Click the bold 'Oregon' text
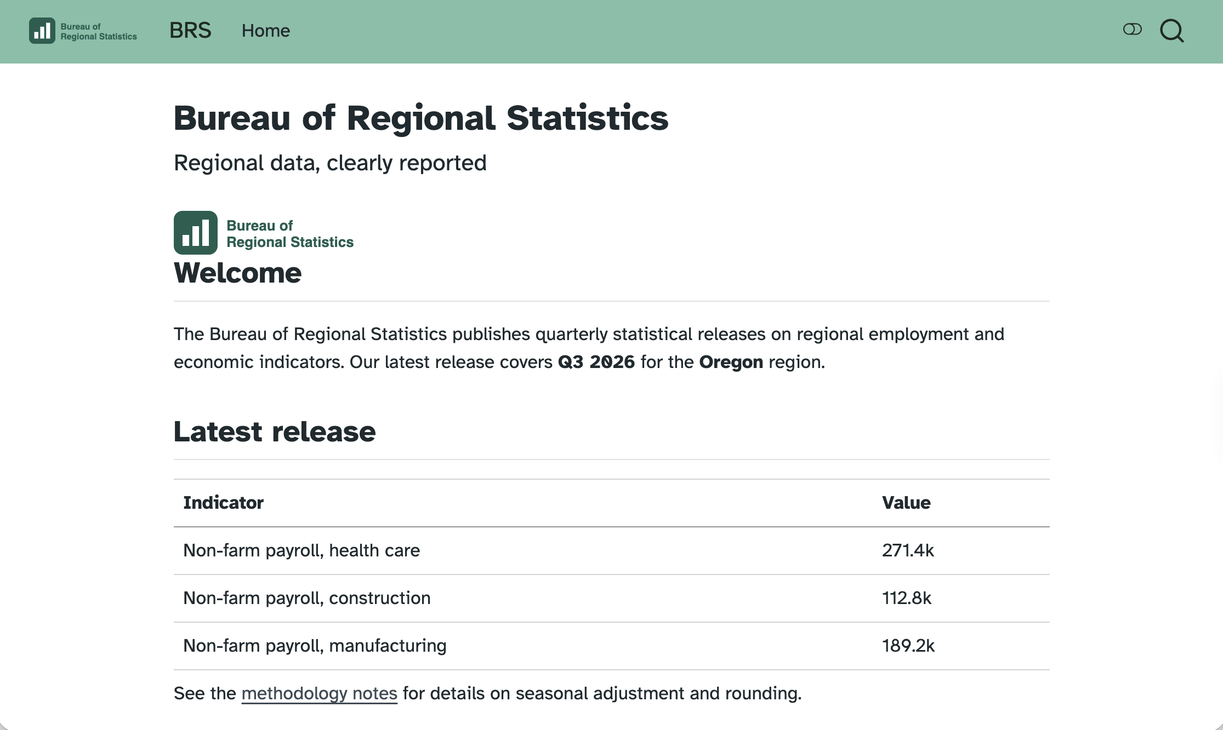Viewport: 1223px width, 730px height. [731, 362]
